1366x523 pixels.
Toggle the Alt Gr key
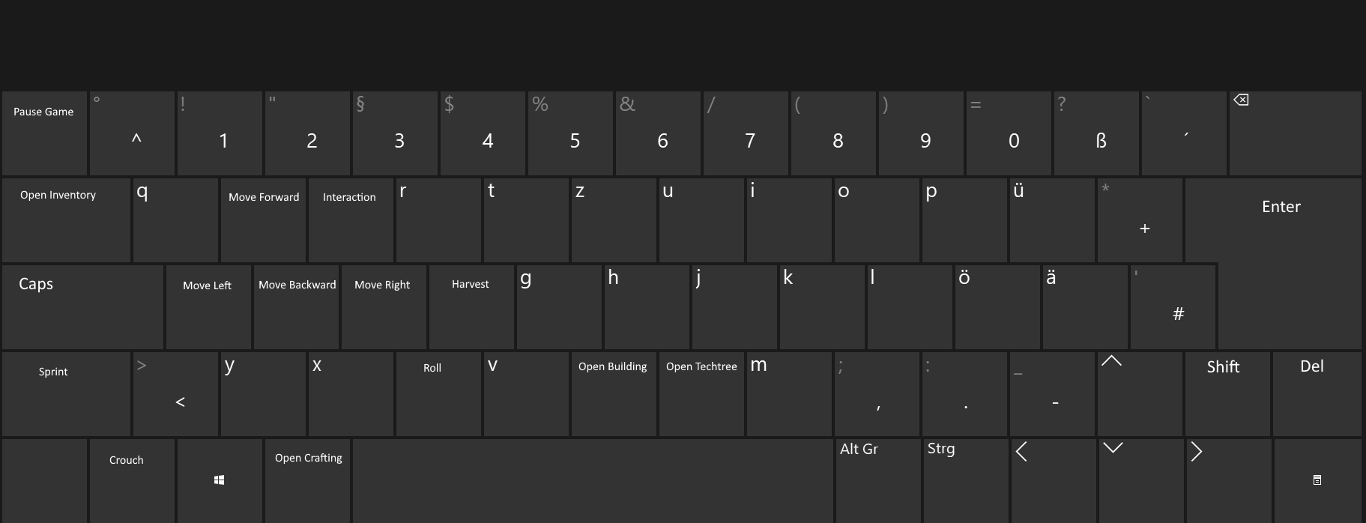point(877,480)
